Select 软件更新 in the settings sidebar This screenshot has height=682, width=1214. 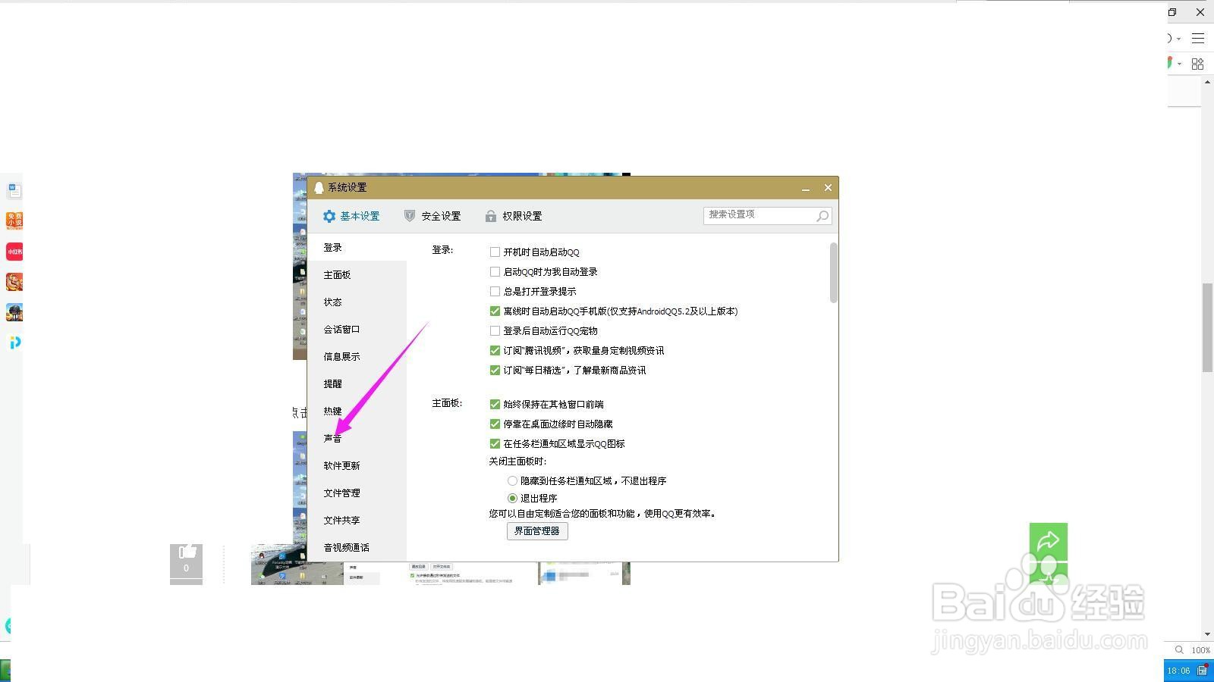coord(357,466)
